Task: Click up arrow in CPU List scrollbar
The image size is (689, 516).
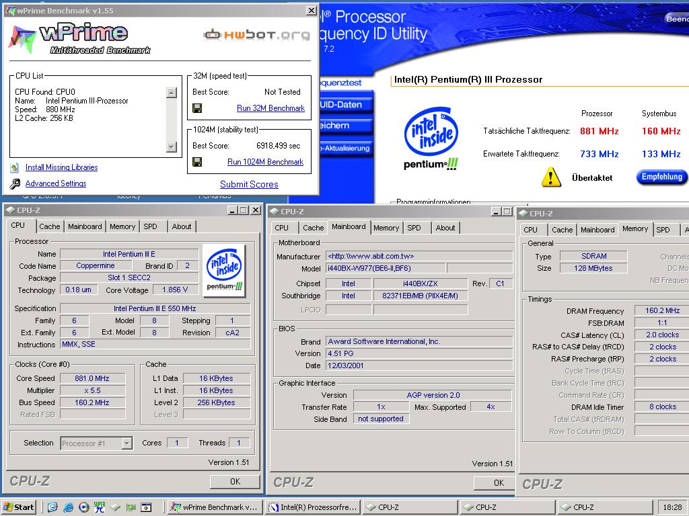Action: tap(172, 93)
